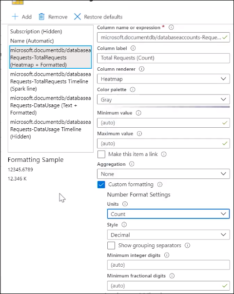Select Requests-TotalRequests Timeline (Spark line) column

pyautogui.click(x=51, y=81)
